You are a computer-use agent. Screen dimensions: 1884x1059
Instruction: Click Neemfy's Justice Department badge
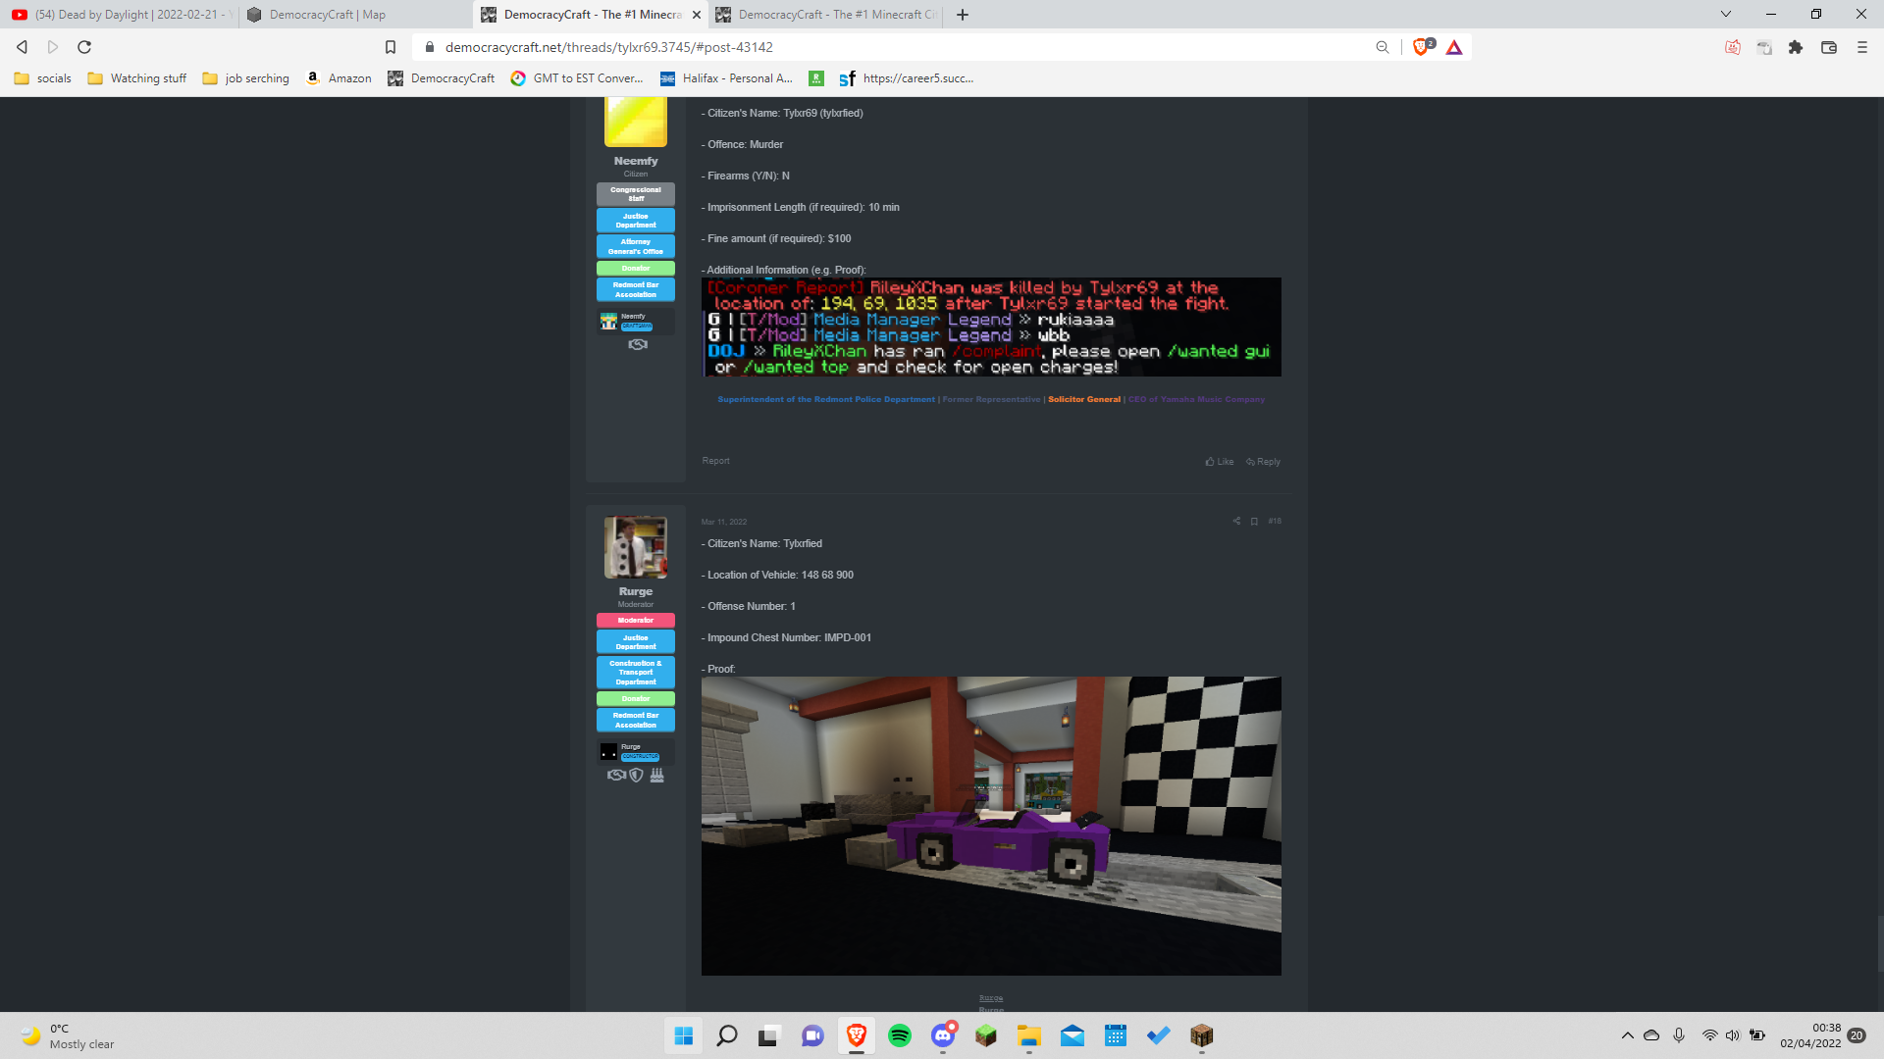pyautogui.click(x=636, y=221)
